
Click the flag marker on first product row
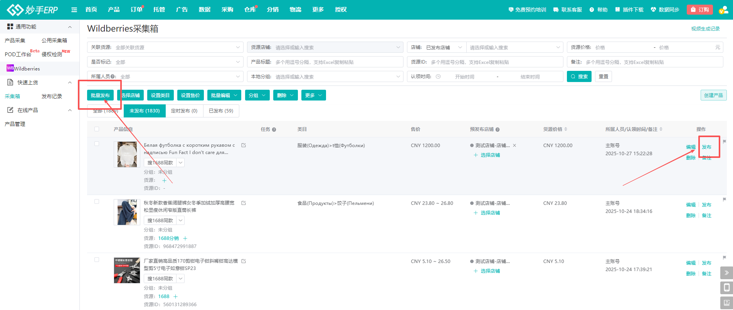(725, 142)
